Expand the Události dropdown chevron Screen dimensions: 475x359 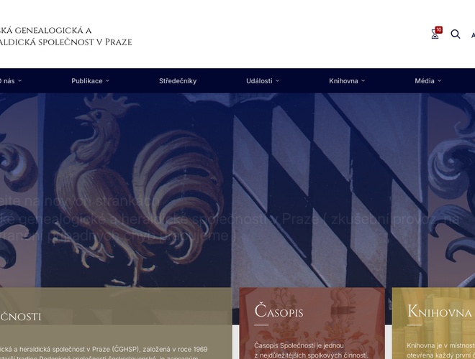(277, 80)
